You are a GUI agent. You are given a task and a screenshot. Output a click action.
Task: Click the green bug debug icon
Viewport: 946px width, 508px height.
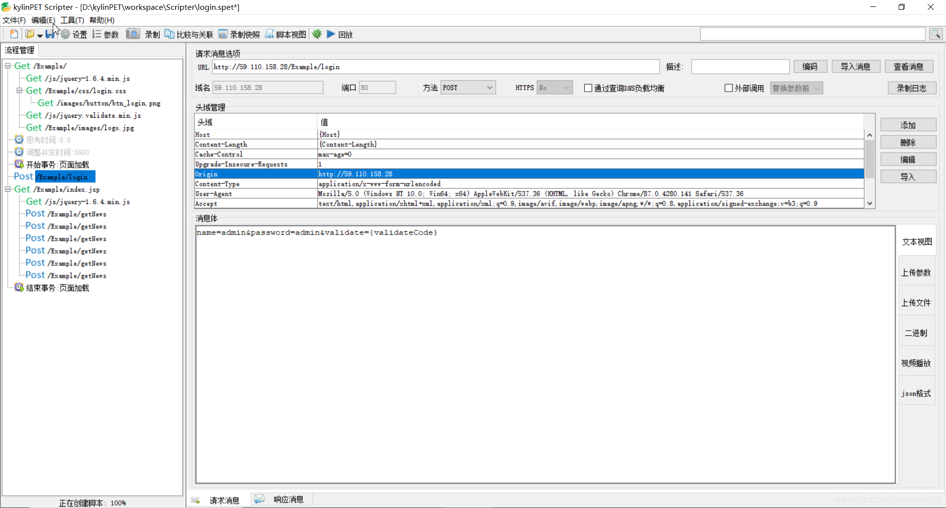[x=317, y=34]
